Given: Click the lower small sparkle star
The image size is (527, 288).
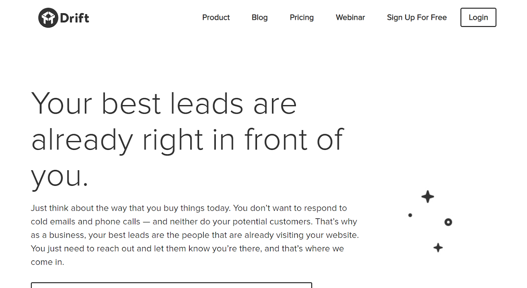Looking at the screenshot, I should coord(438,248).
